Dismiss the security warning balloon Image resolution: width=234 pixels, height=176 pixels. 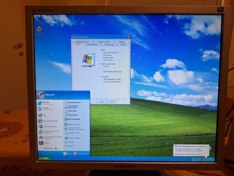[208, 146]
